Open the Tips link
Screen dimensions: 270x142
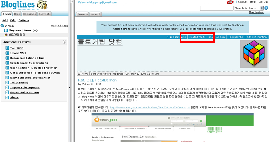pos(41,58)
